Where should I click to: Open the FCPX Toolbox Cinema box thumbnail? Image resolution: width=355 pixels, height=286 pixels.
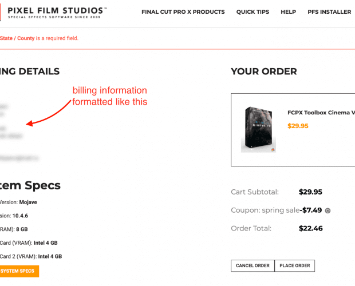pos(259,129)
